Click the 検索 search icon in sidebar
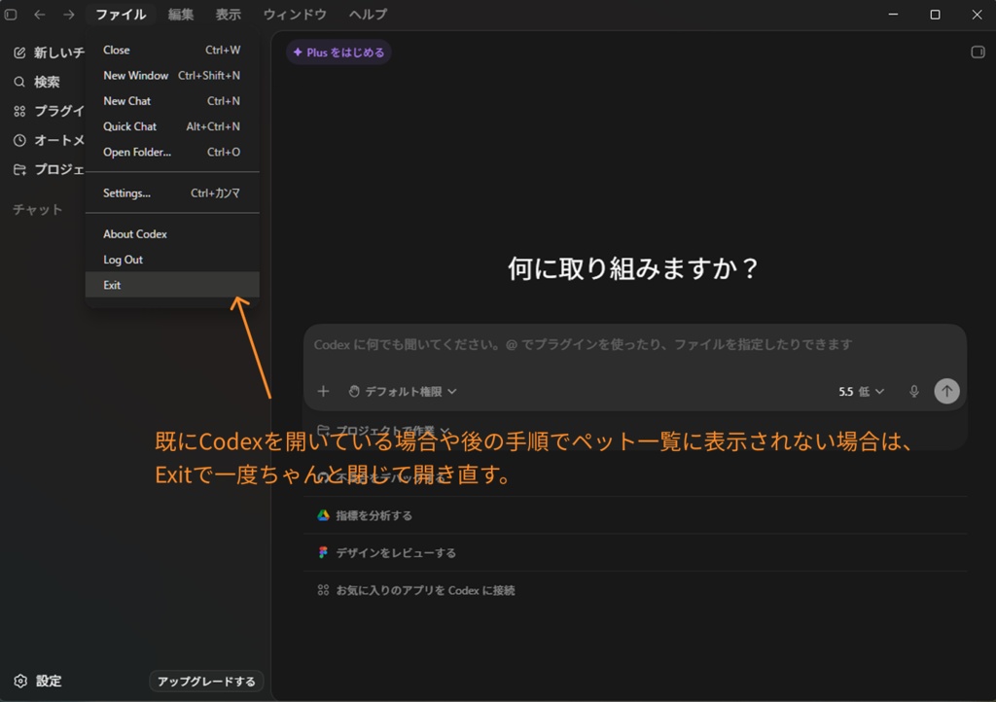Image resolution: width=996 pixels, height=702 pixels. (x=19, y=82)
